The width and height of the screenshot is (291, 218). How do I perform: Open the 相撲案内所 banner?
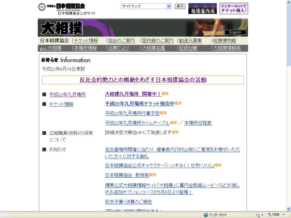(203, 8)
